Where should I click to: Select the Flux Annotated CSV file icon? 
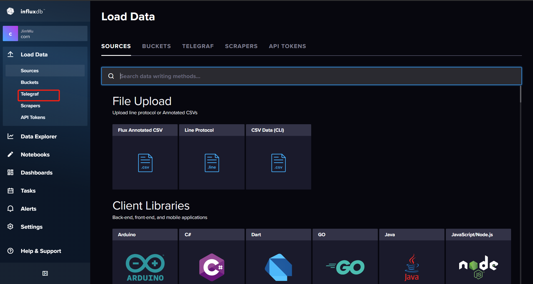pyautogui.click(x=145, y=163)
